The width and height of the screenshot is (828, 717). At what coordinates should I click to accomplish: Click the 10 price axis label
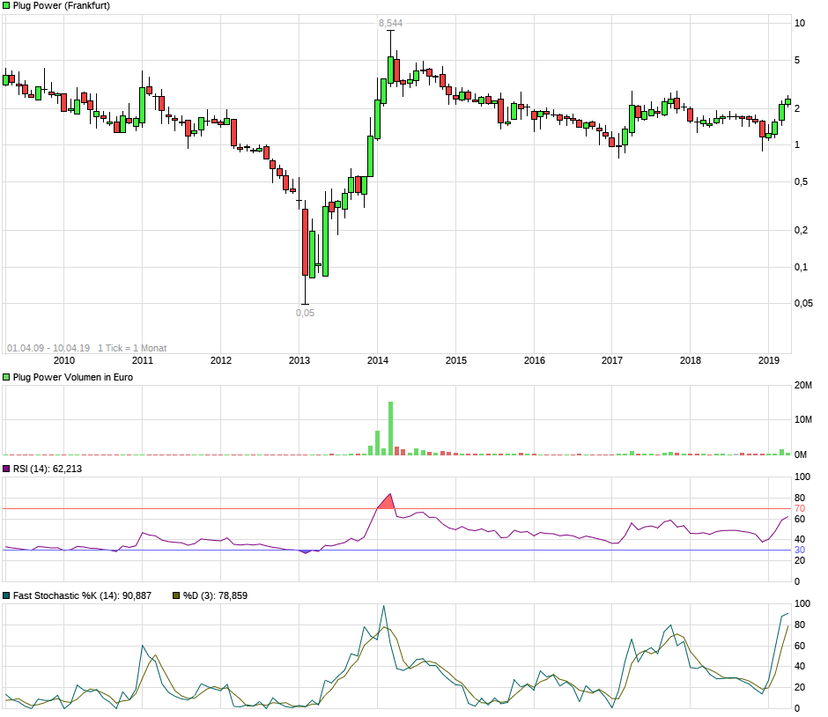pyautogui.click(x=800, y=23)
